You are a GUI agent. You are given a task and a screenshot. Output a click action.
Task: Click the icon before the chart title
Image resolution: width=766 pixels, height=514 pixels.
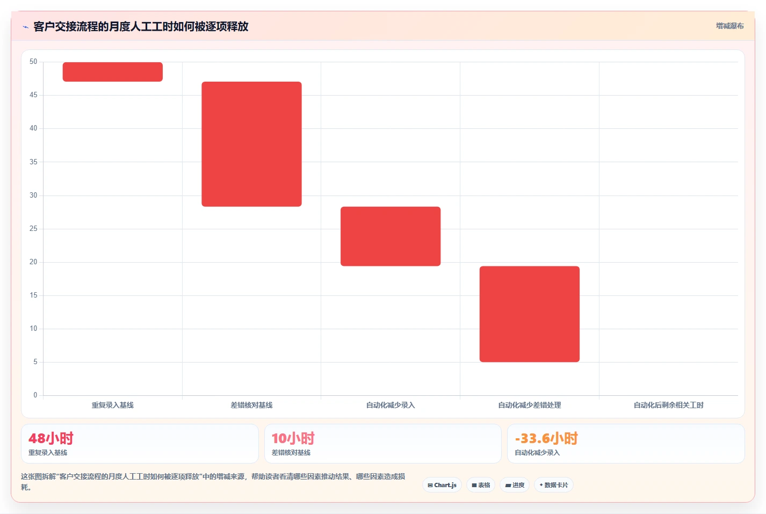tap(25, 27)
